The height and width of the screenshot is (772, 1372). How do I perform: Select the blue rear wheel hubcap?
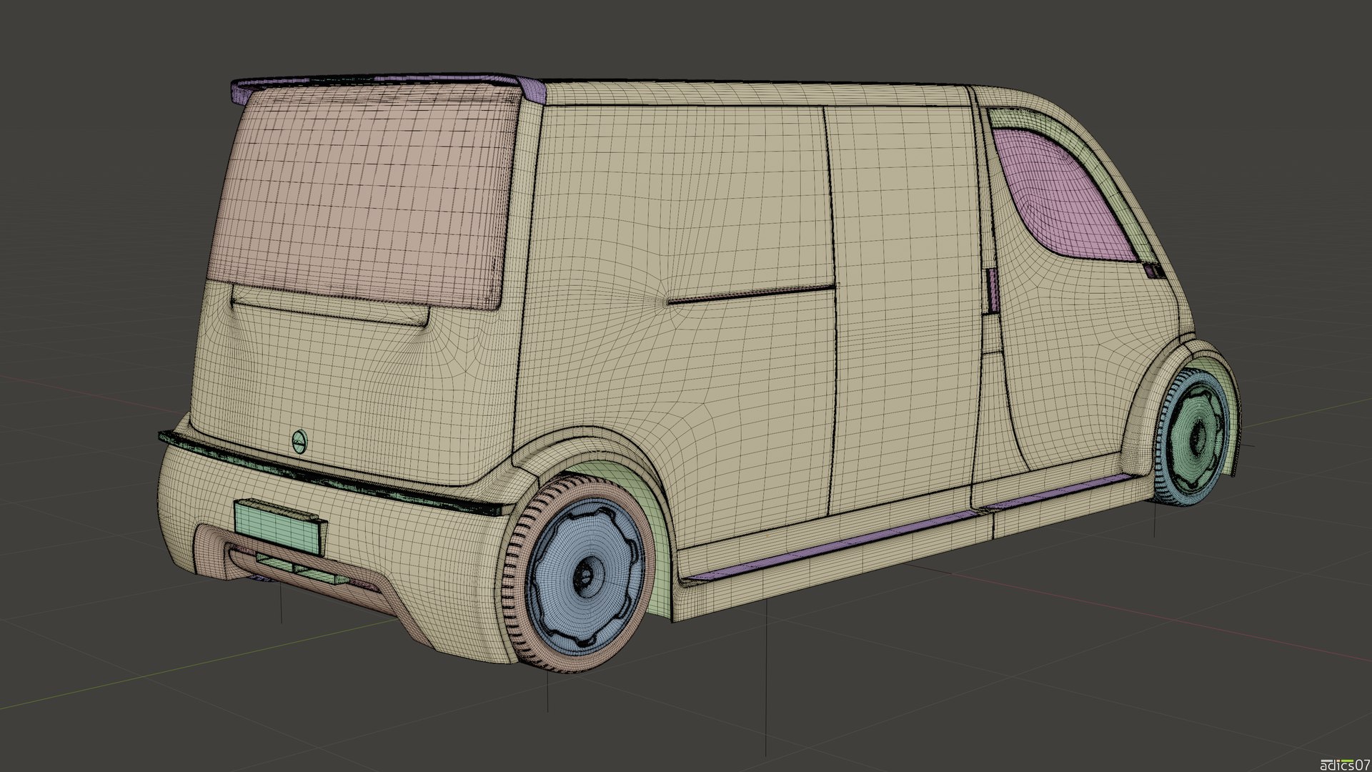click(586, 575)
